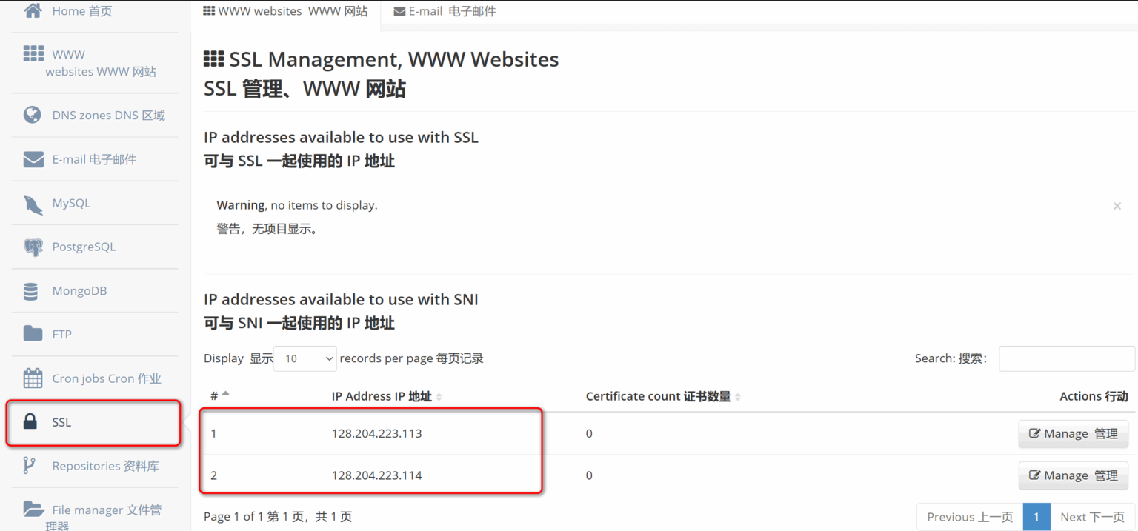This screenshot has height=531, width=1138.
Task: Open the records per page dropdown
Action: (305, 358)
